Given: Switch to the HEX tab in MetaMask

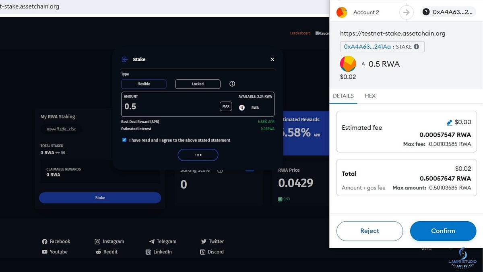Looking at the screenshot, I should click(370, 96).
